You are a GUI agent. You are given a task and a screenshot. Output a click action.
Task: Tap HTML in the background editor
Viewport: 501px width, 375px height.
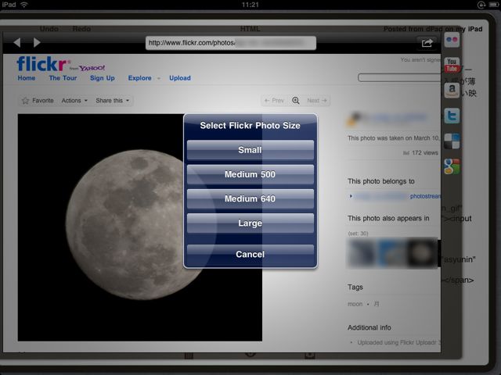(250, 29)
